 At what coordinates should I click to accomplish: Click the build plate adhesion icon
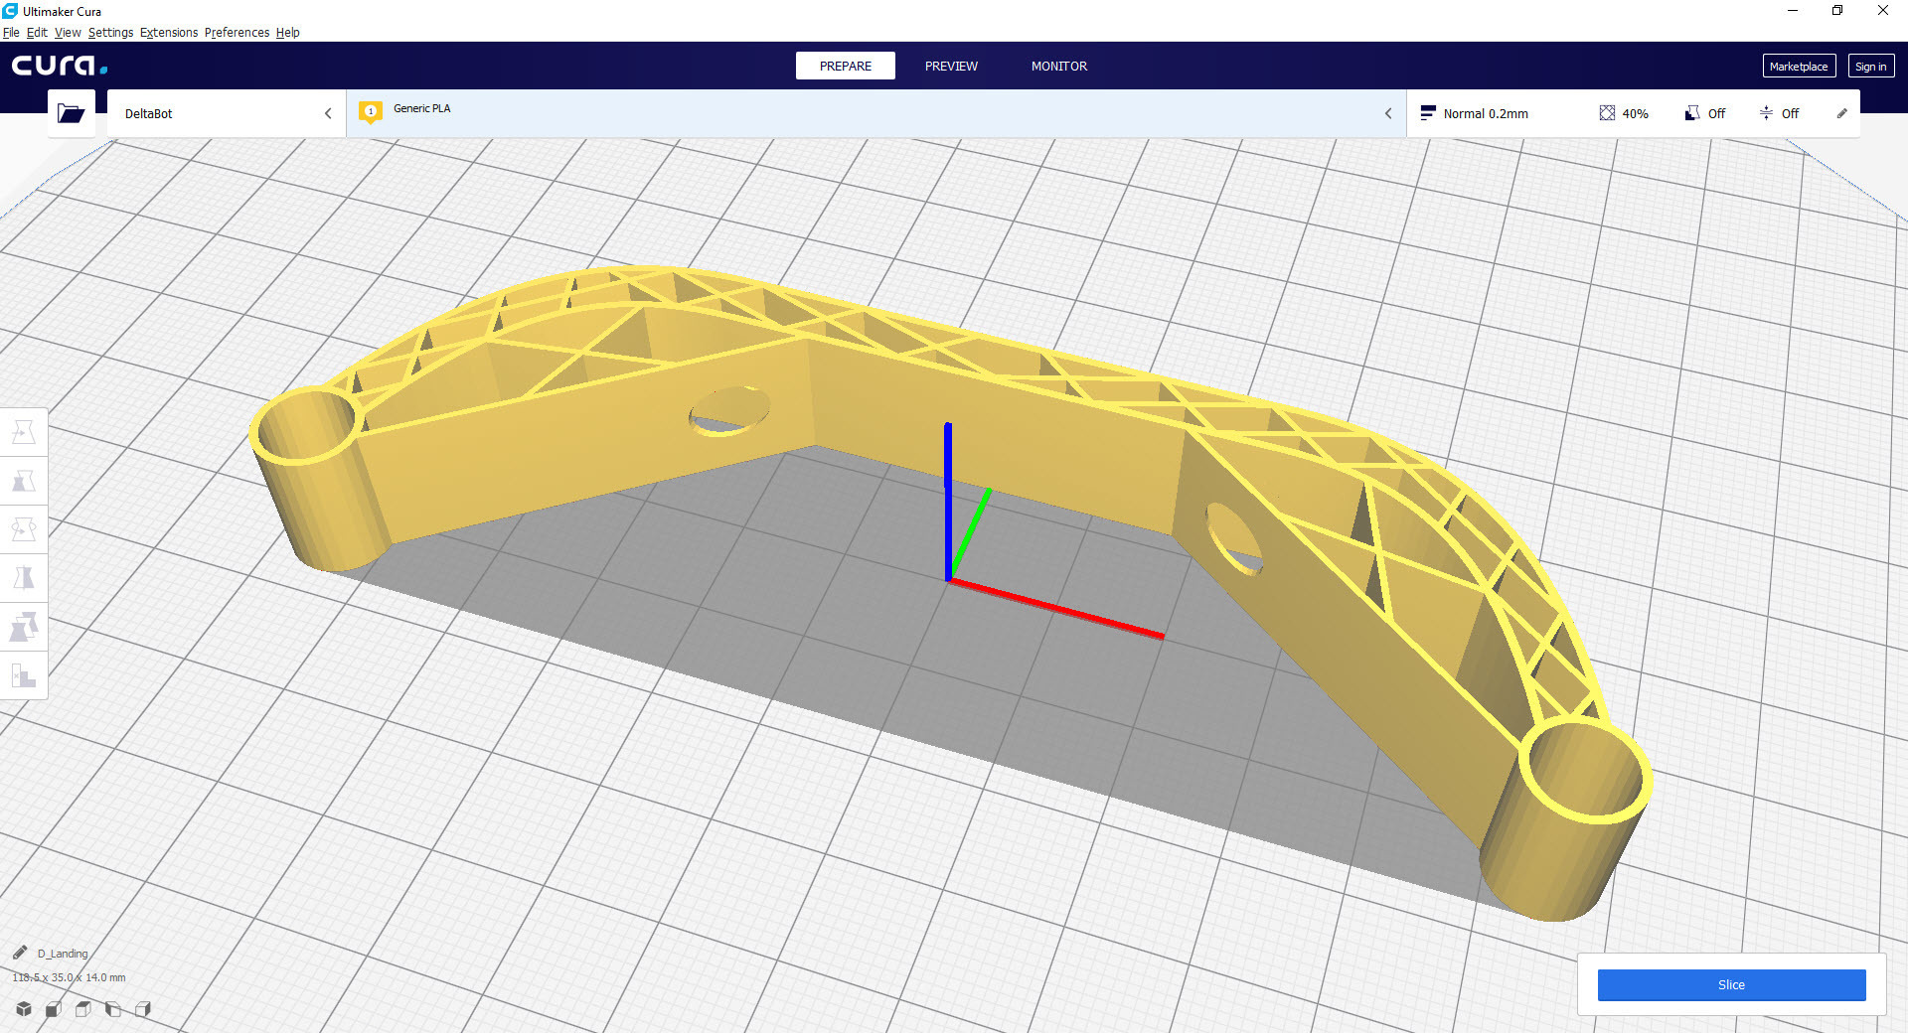(1766, 113)
